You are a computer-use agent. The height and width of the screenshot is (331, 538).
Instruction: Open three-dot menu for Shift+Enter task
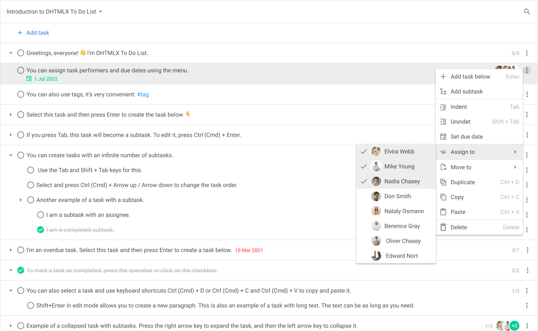527,306
